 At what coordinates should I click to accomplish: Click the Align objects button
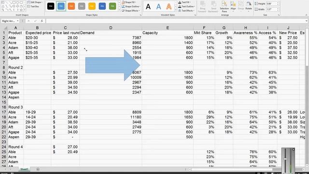tap(233, 6)
